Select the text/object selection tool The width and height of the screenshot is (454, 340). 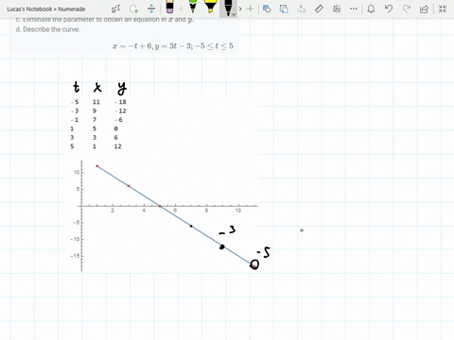click(x=116, y=8)
